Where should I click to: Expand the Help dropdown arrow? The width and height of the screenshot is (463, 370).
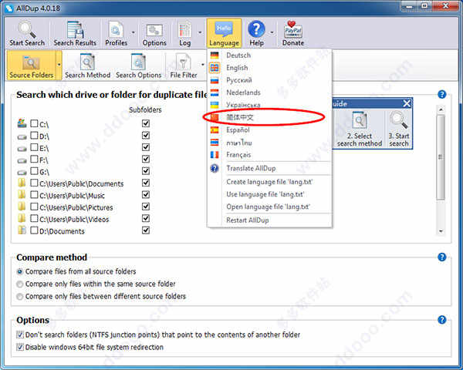click(x=272, y=32)
